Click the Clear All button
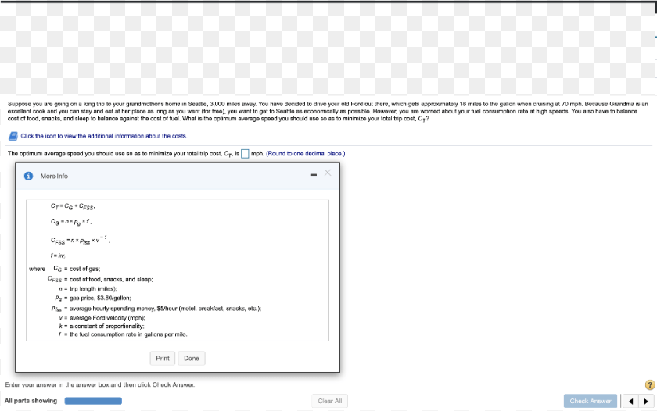 tap(330, 401)
